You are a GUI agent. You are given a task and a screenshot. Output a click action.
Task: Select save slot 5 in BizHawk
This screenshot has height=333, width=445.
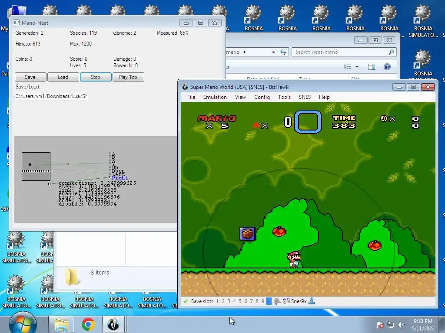(x=240, y=301)
